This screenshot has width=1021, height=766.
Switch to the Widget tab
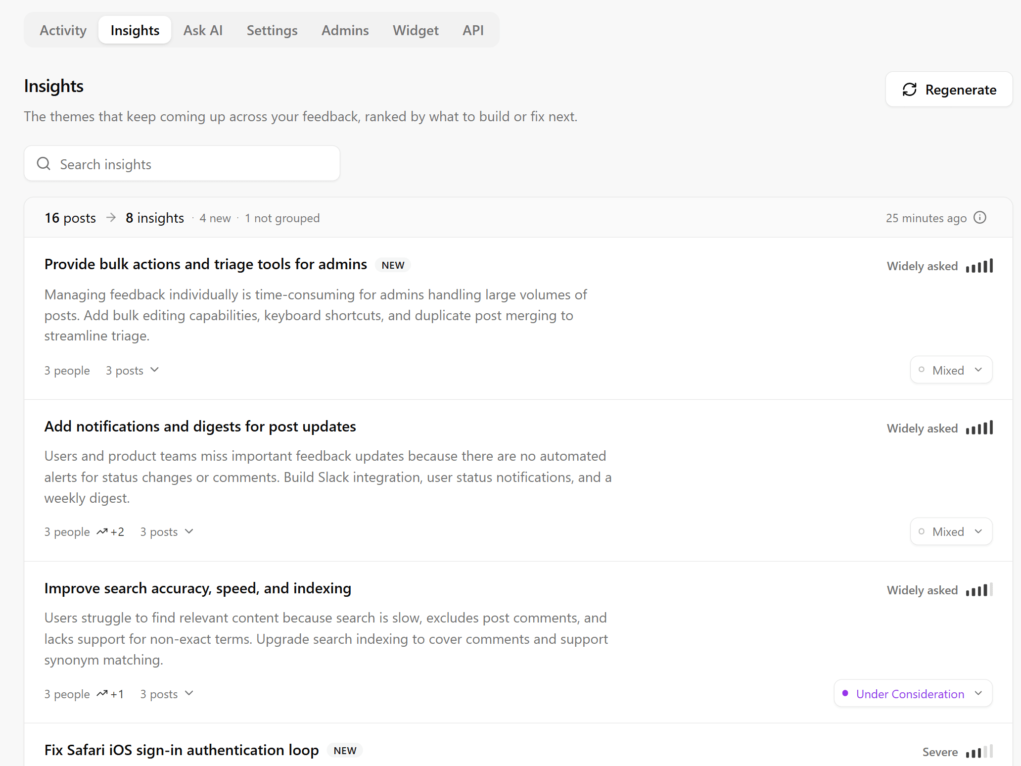coord(416,30)
